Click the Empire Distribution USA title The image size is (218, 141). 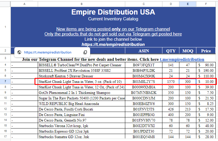[113, 12]
